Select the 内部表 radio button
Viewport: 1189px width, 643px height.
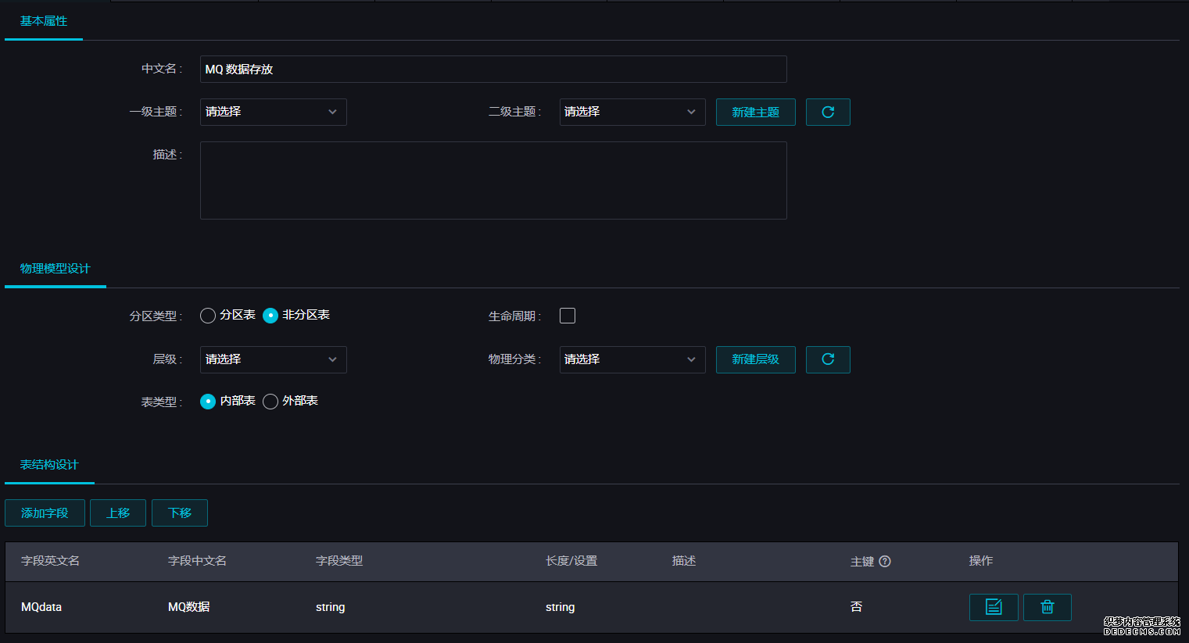[208, 401]
